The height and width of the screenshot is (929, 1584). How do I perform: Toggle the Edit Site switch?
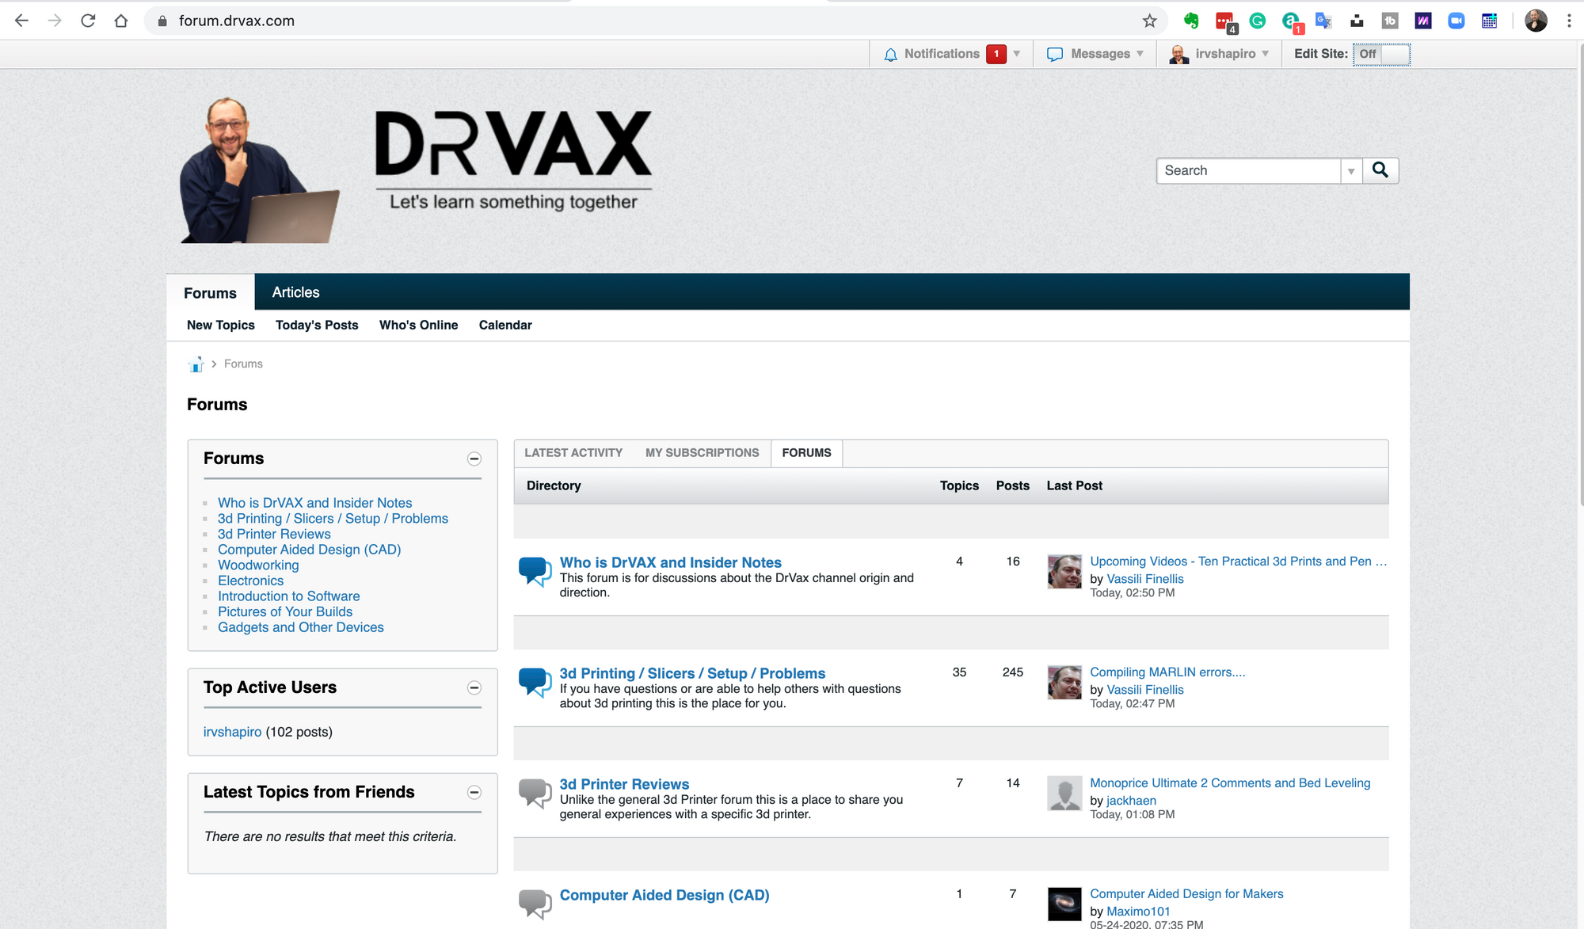point(1381,55)
